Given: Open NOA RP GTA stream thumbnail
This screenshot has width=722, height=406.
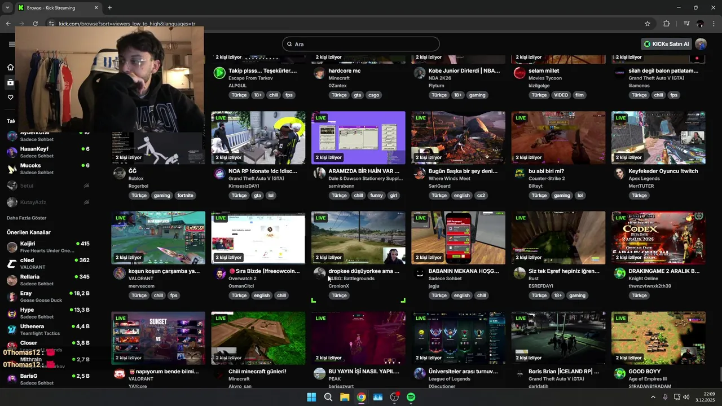Looking at the screenshot, I should click(x=258, y=138).
